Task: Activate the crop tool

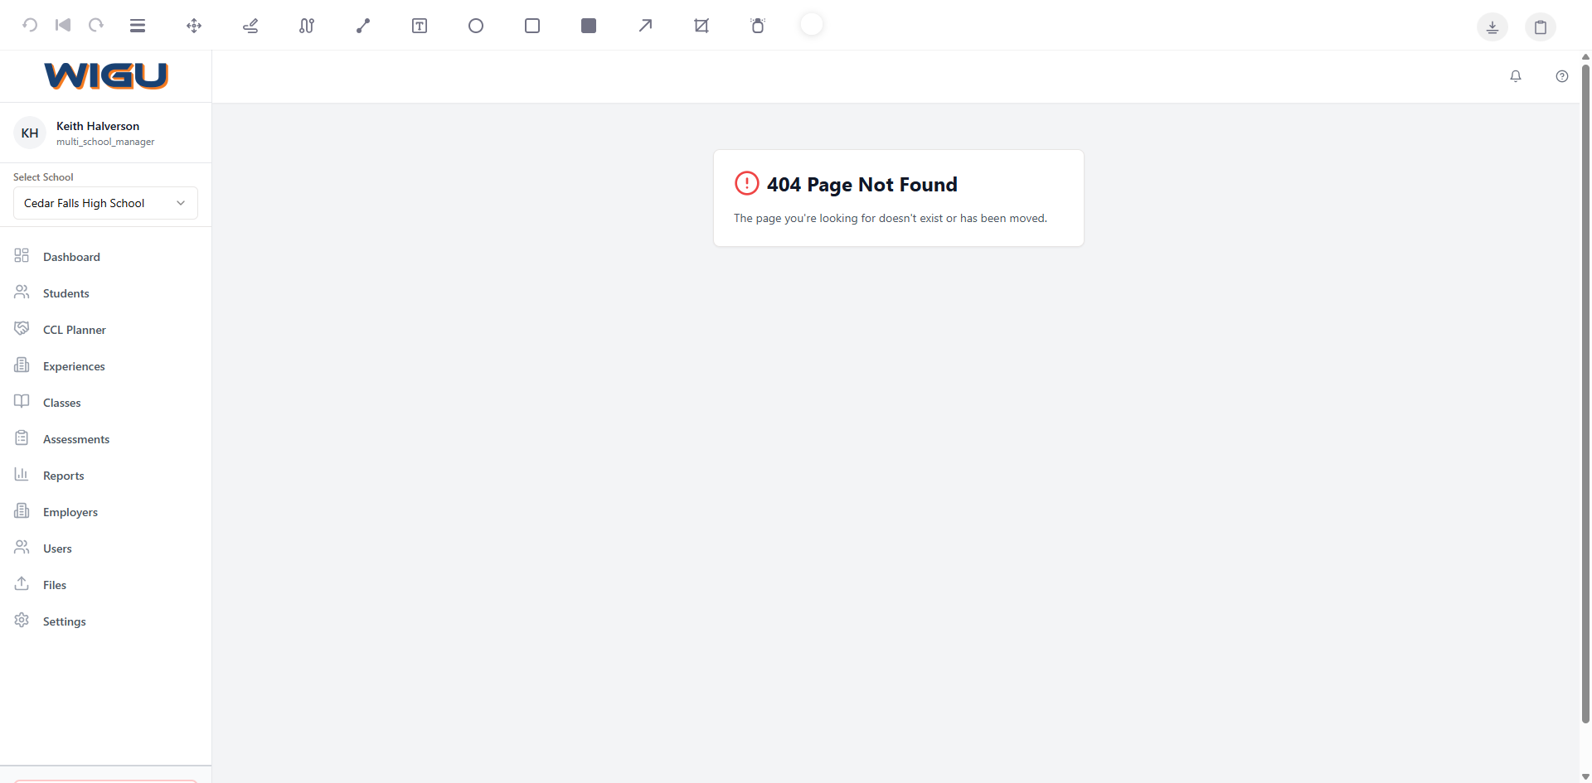Action: pos(701,26)
